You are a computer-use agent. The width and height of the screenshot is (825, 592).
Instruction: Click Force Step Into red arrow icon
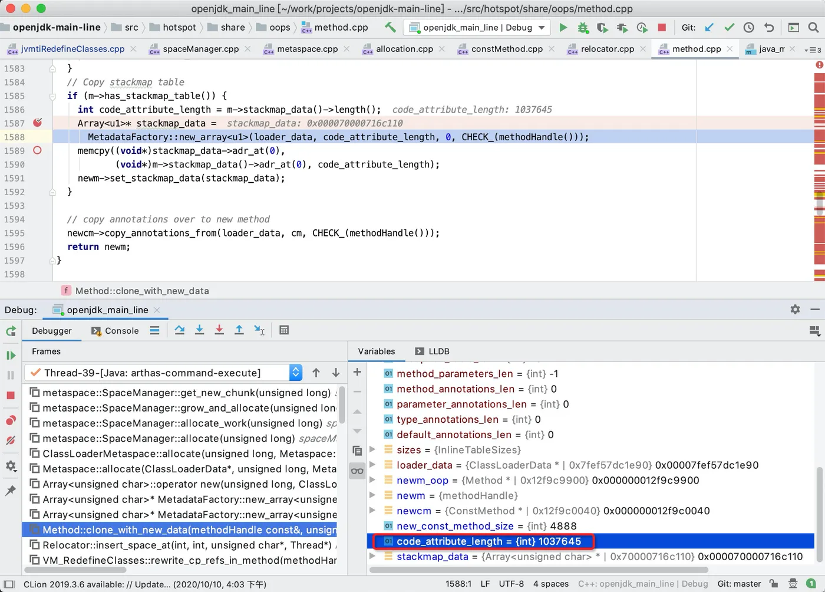(x=219, y=330)
